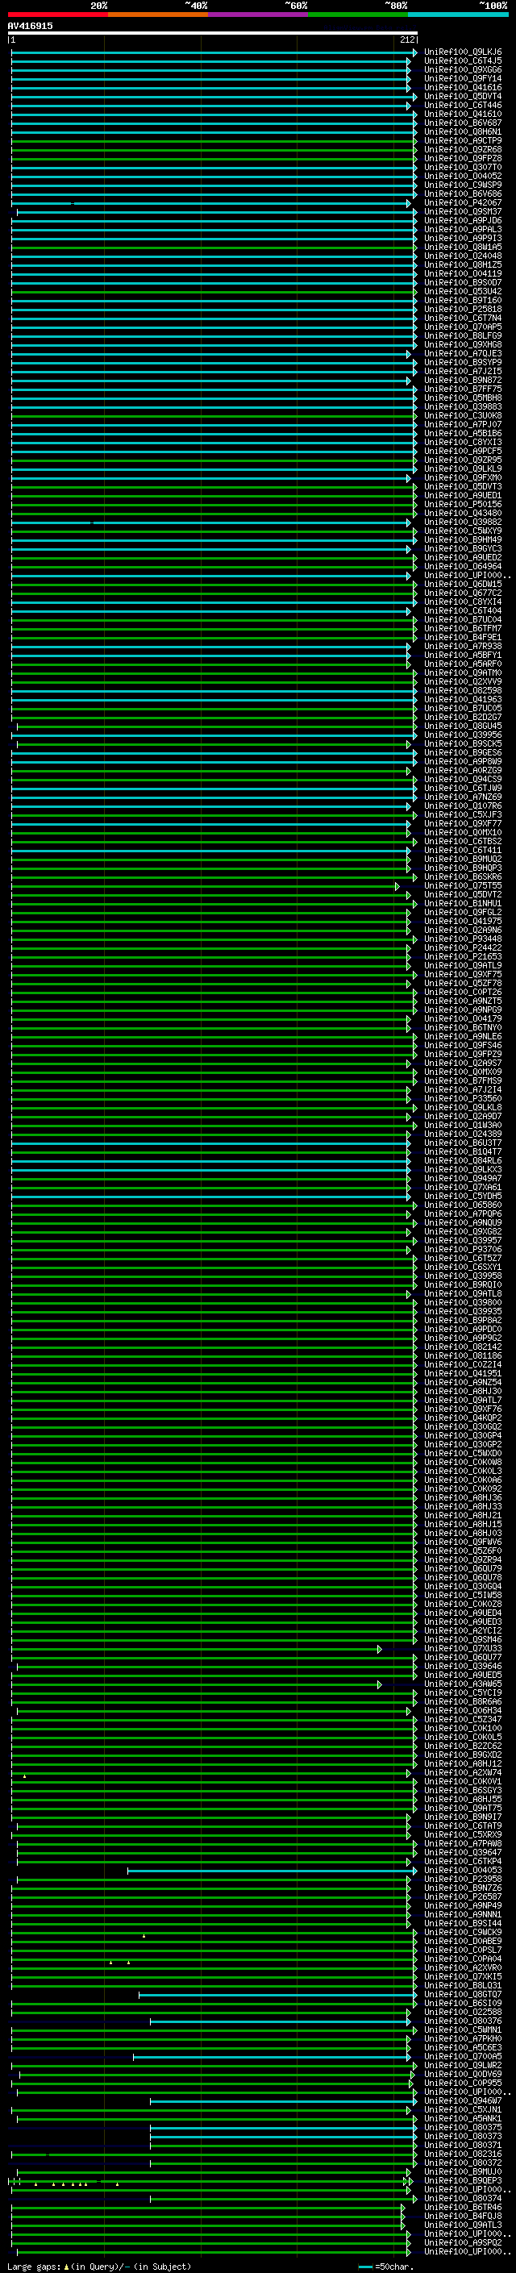Screen dimensions: 516x2273
Task: Select label UniRef100_Q9XF75
Action: [462, 974]
